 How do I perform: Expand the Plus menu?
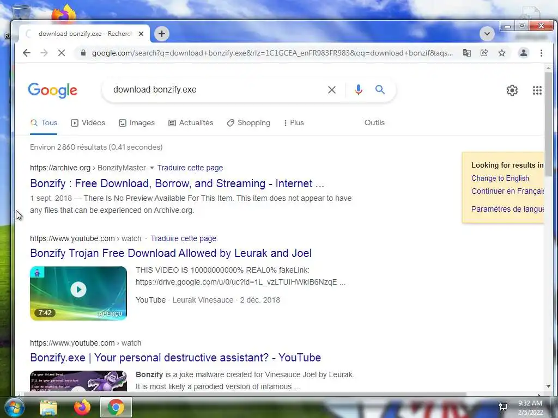[x=294, y=123]
